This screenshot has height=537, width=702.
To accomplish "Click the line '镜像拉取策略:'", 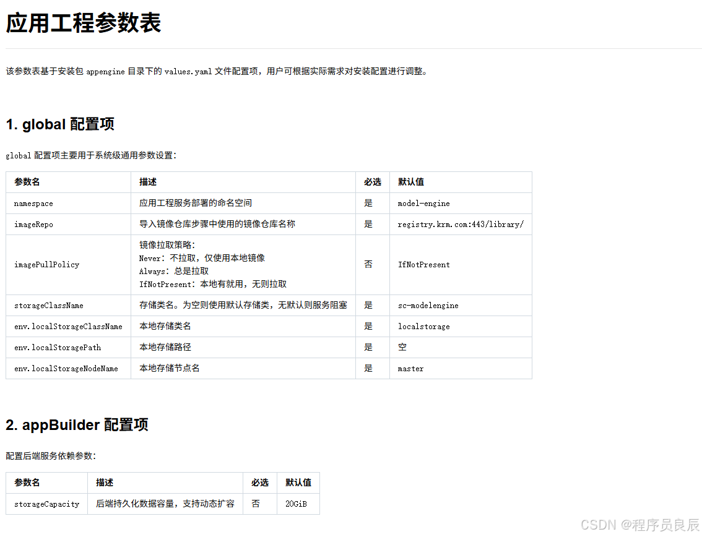I will (x=167, y=245).
